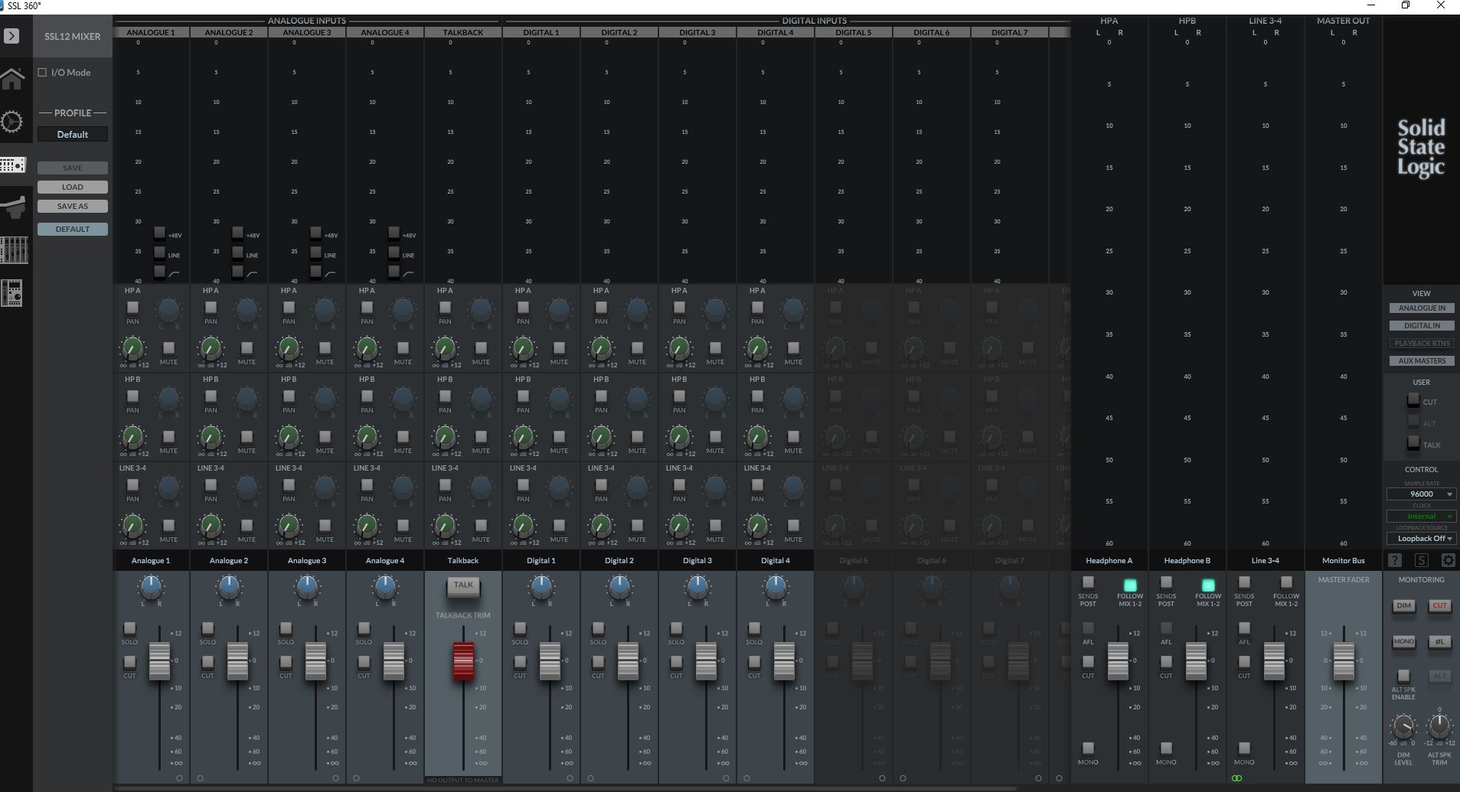Toggle FOLLOW MIX 1-2 on Headphone B

coord(1208,586)
